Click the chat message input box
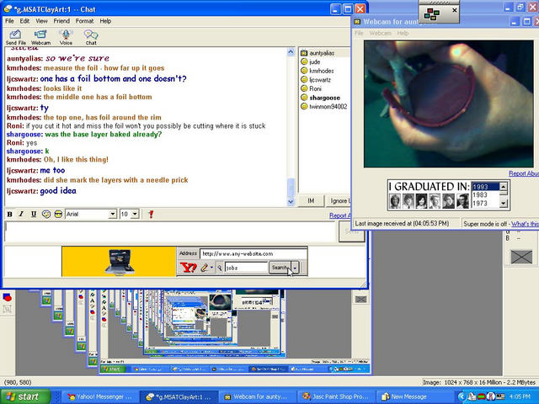 [170, 232]
